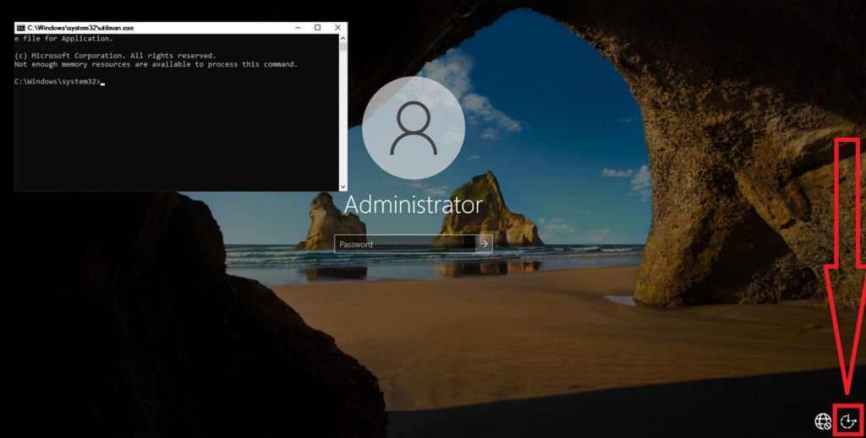
Task: Click the Microsoft Corporation copyright line
Action: point(115,56)
